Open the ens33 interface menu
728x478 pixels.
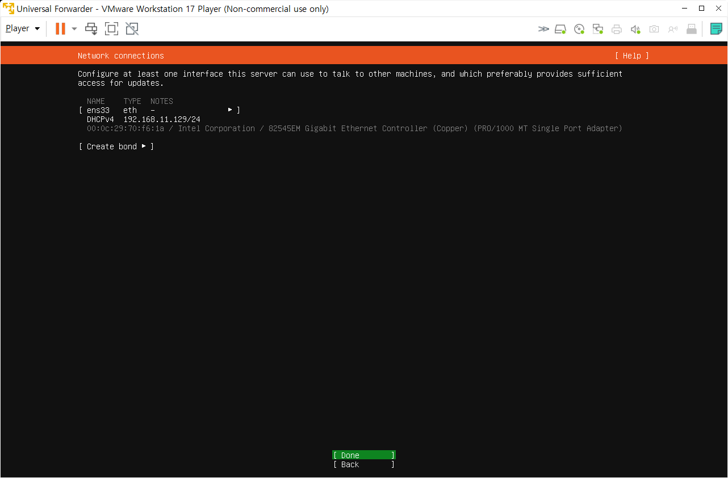coord(160,110)
